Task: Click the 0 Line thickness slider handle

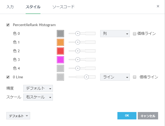Action: point(86,77)
